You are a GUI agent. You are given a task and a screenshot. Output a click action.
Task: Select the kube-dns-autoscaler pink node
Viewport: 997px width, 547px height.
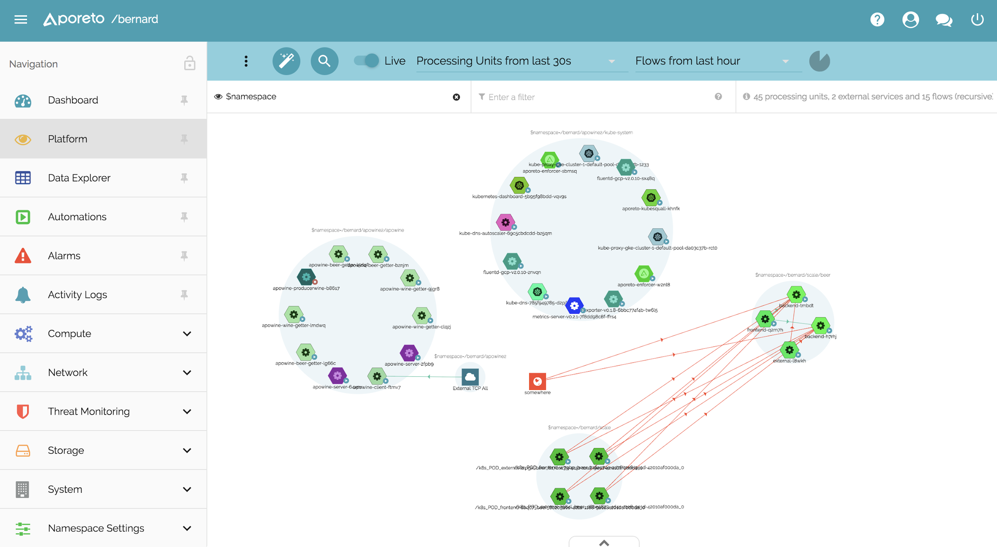coord(505,222)
